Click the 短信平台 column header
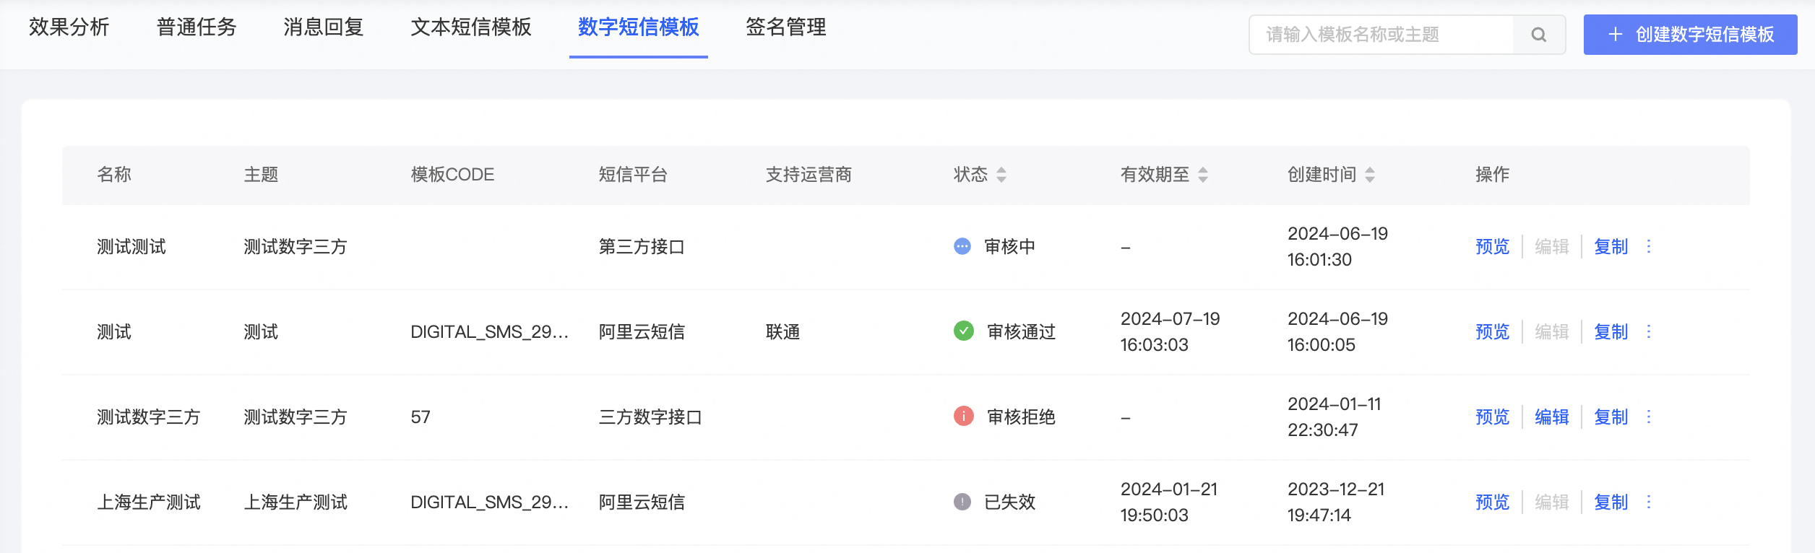The width and height of the screenshot is (1815, 553). (x=633, y=175)
